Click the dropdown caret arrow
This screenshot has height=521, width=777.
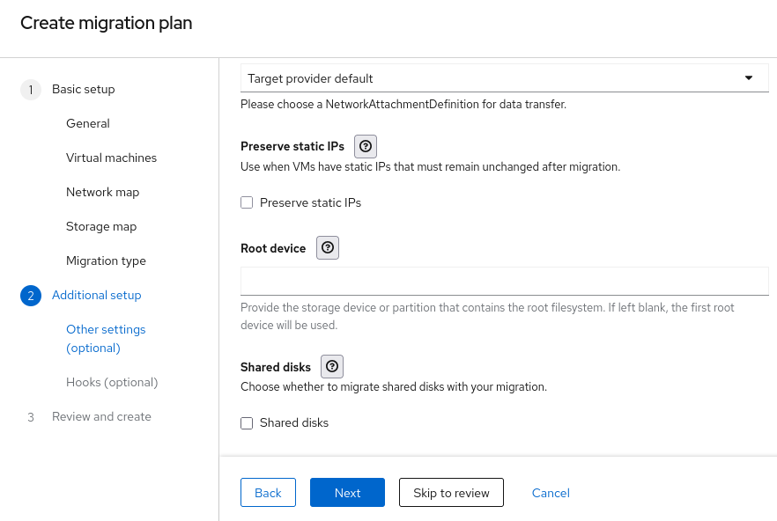coord(749,78)
